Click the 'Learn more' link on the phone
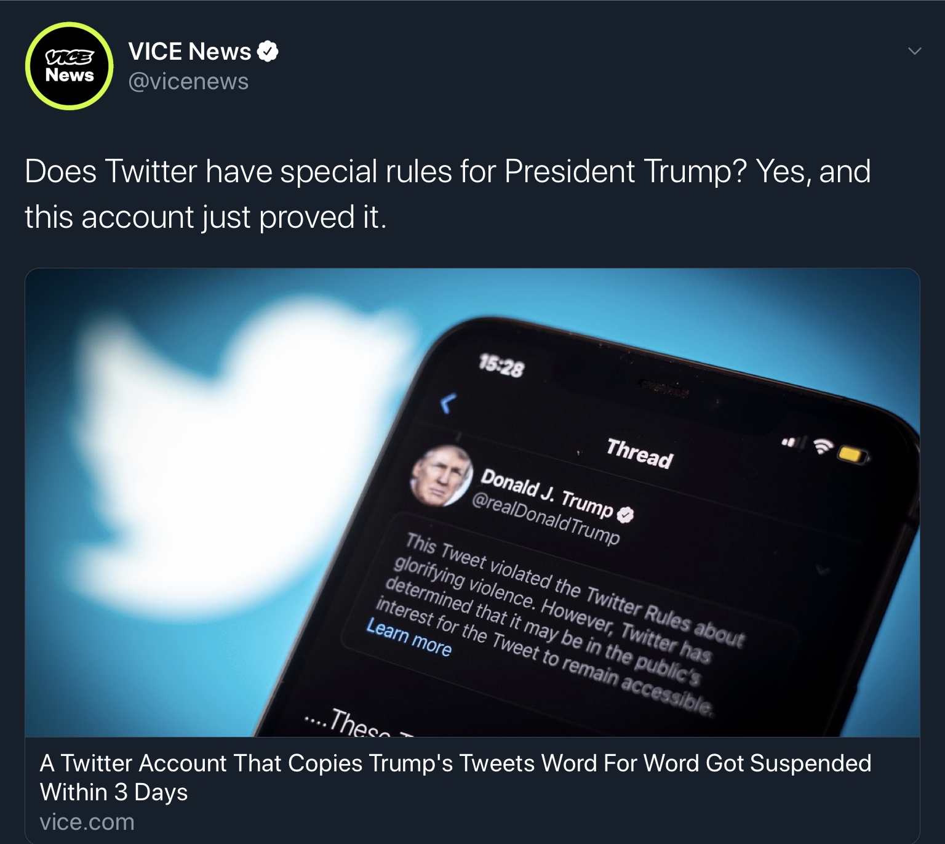Viewport: 945px width, 844px height. coord(409,638)
